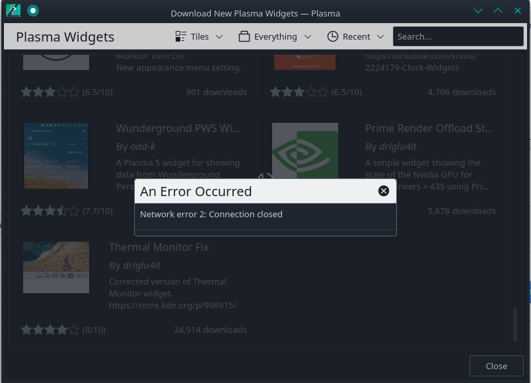Click the Recent clock icon
Screen dimensions: 531x383
(x=333, y=36)
